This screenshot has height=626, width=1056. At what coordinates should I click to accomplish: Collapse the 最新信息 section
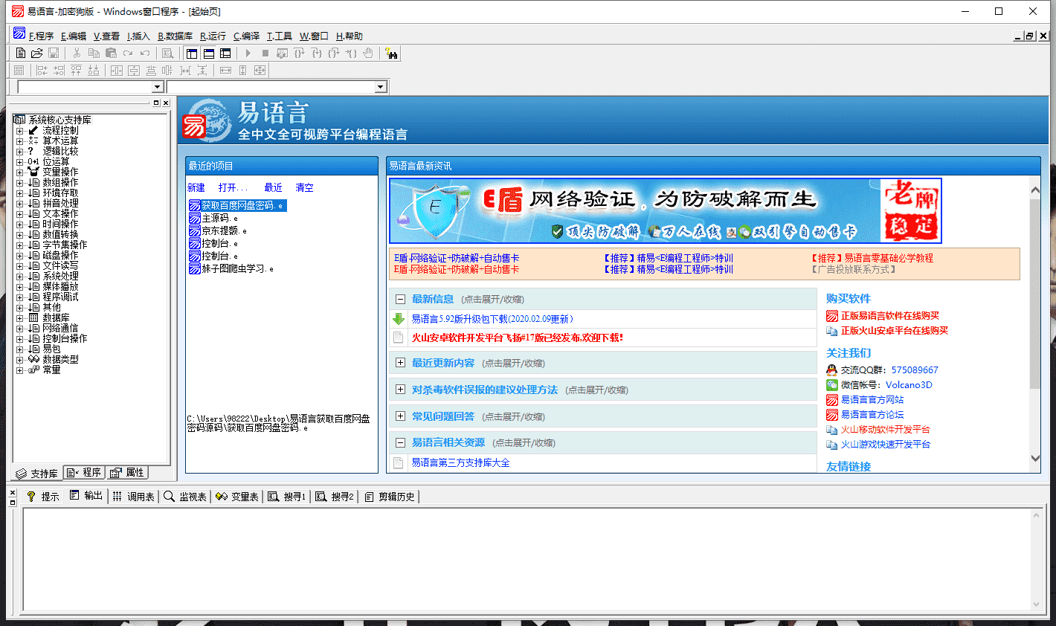(400, 299)
